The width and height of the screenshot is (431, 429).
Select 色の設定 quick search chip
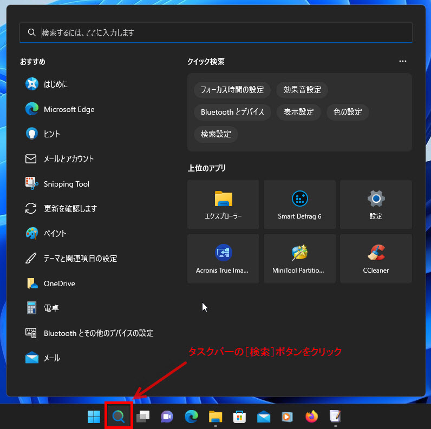click(348, 112)
